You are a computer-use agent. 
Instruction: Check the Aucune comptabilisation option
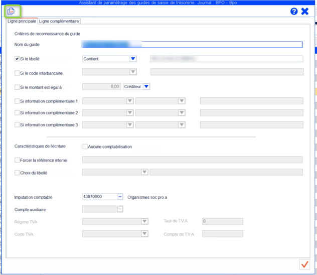pos(85,147)
